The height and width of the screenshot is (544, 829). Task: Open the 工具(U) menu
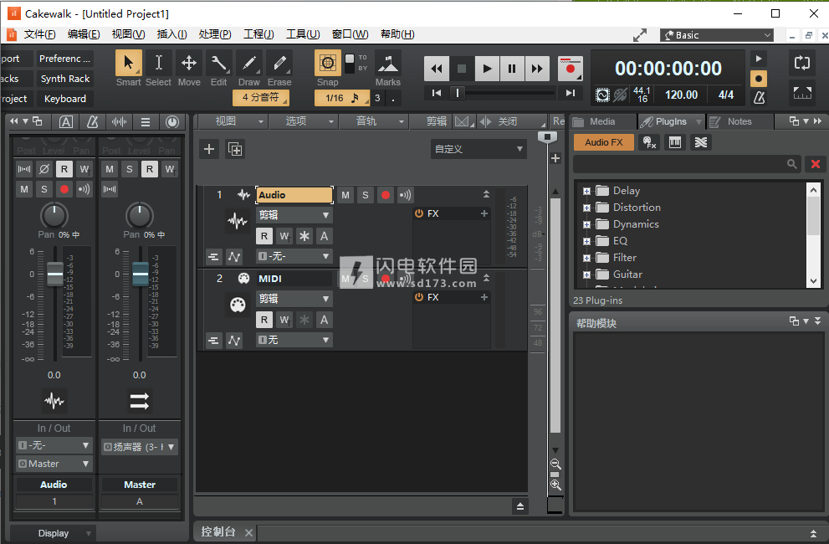303,34
